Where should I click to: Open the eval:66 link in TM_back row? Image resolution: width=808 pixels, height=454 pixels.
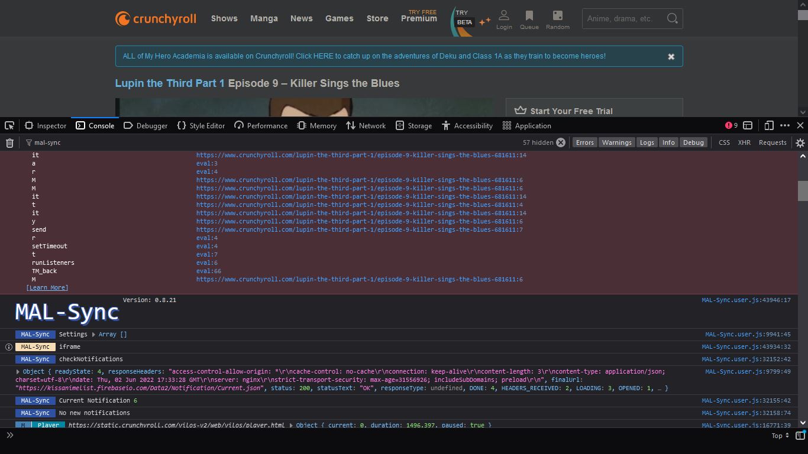coord(209,271)
